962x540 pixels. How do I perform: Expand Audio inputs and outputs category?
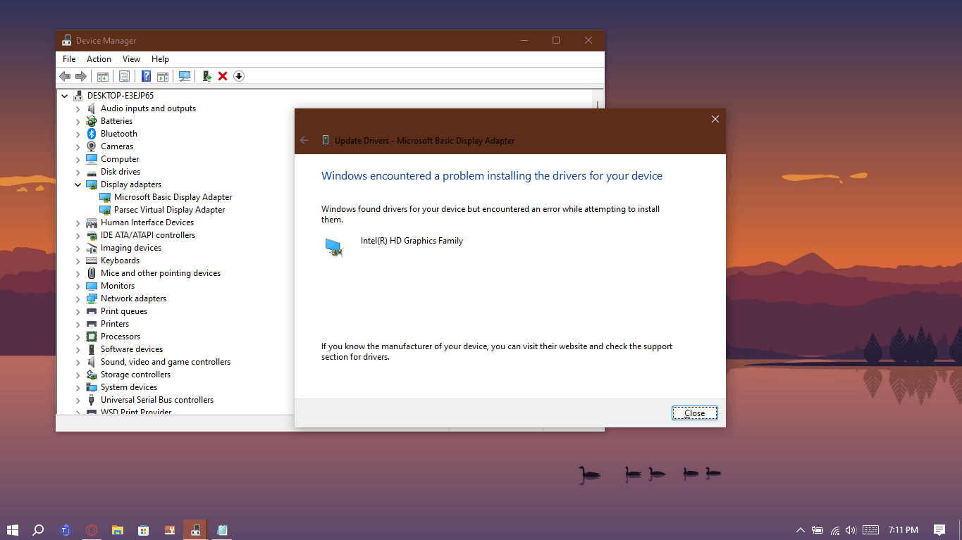click(78, 108)
